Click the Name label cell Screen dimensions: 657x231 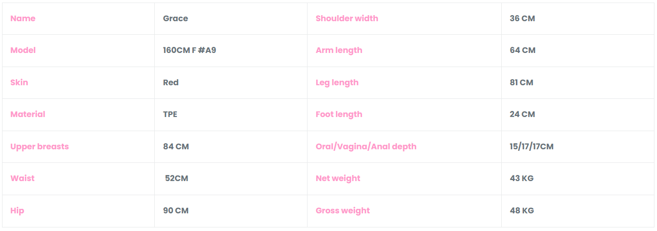pyautogui.click(x=23, y=19)
